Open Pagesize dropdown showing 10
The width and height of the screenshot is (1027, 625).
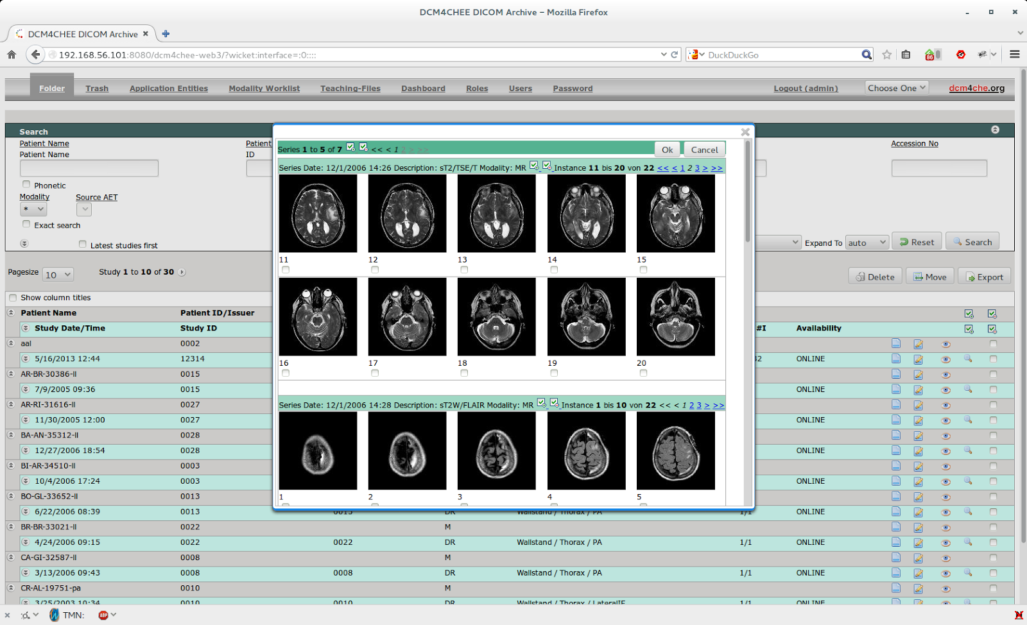(x=58, y=275)
